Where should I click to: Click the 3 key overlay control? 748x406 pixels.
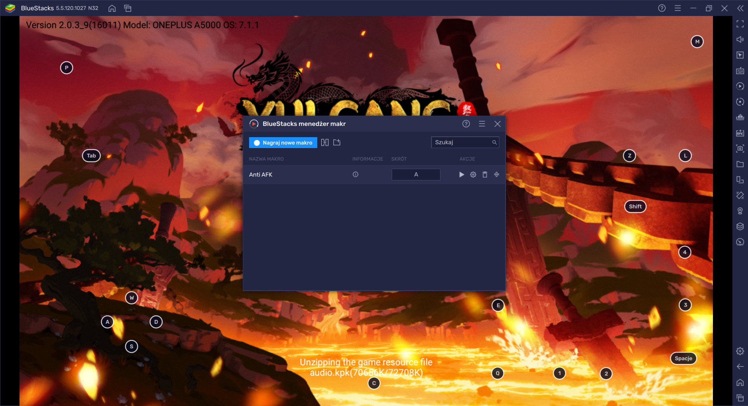point(686,305)
